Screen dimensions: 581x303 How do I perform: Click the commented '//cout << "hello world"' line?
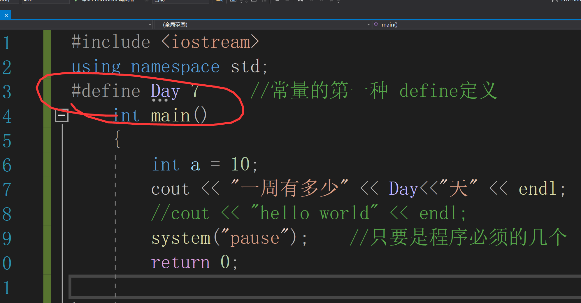point(309,213)
